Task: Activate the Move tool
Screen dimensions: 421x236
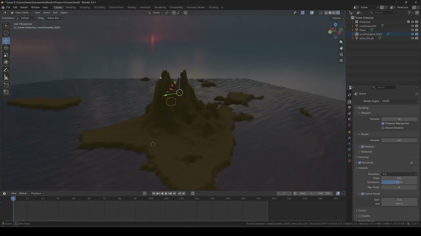Action: (x=6, y=41)
